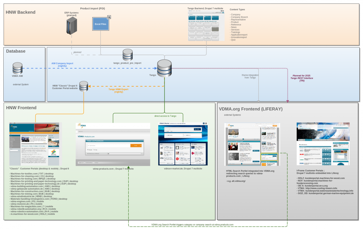
Task: Select the ERP Systems server icon
Action: [x=72, y=25]
